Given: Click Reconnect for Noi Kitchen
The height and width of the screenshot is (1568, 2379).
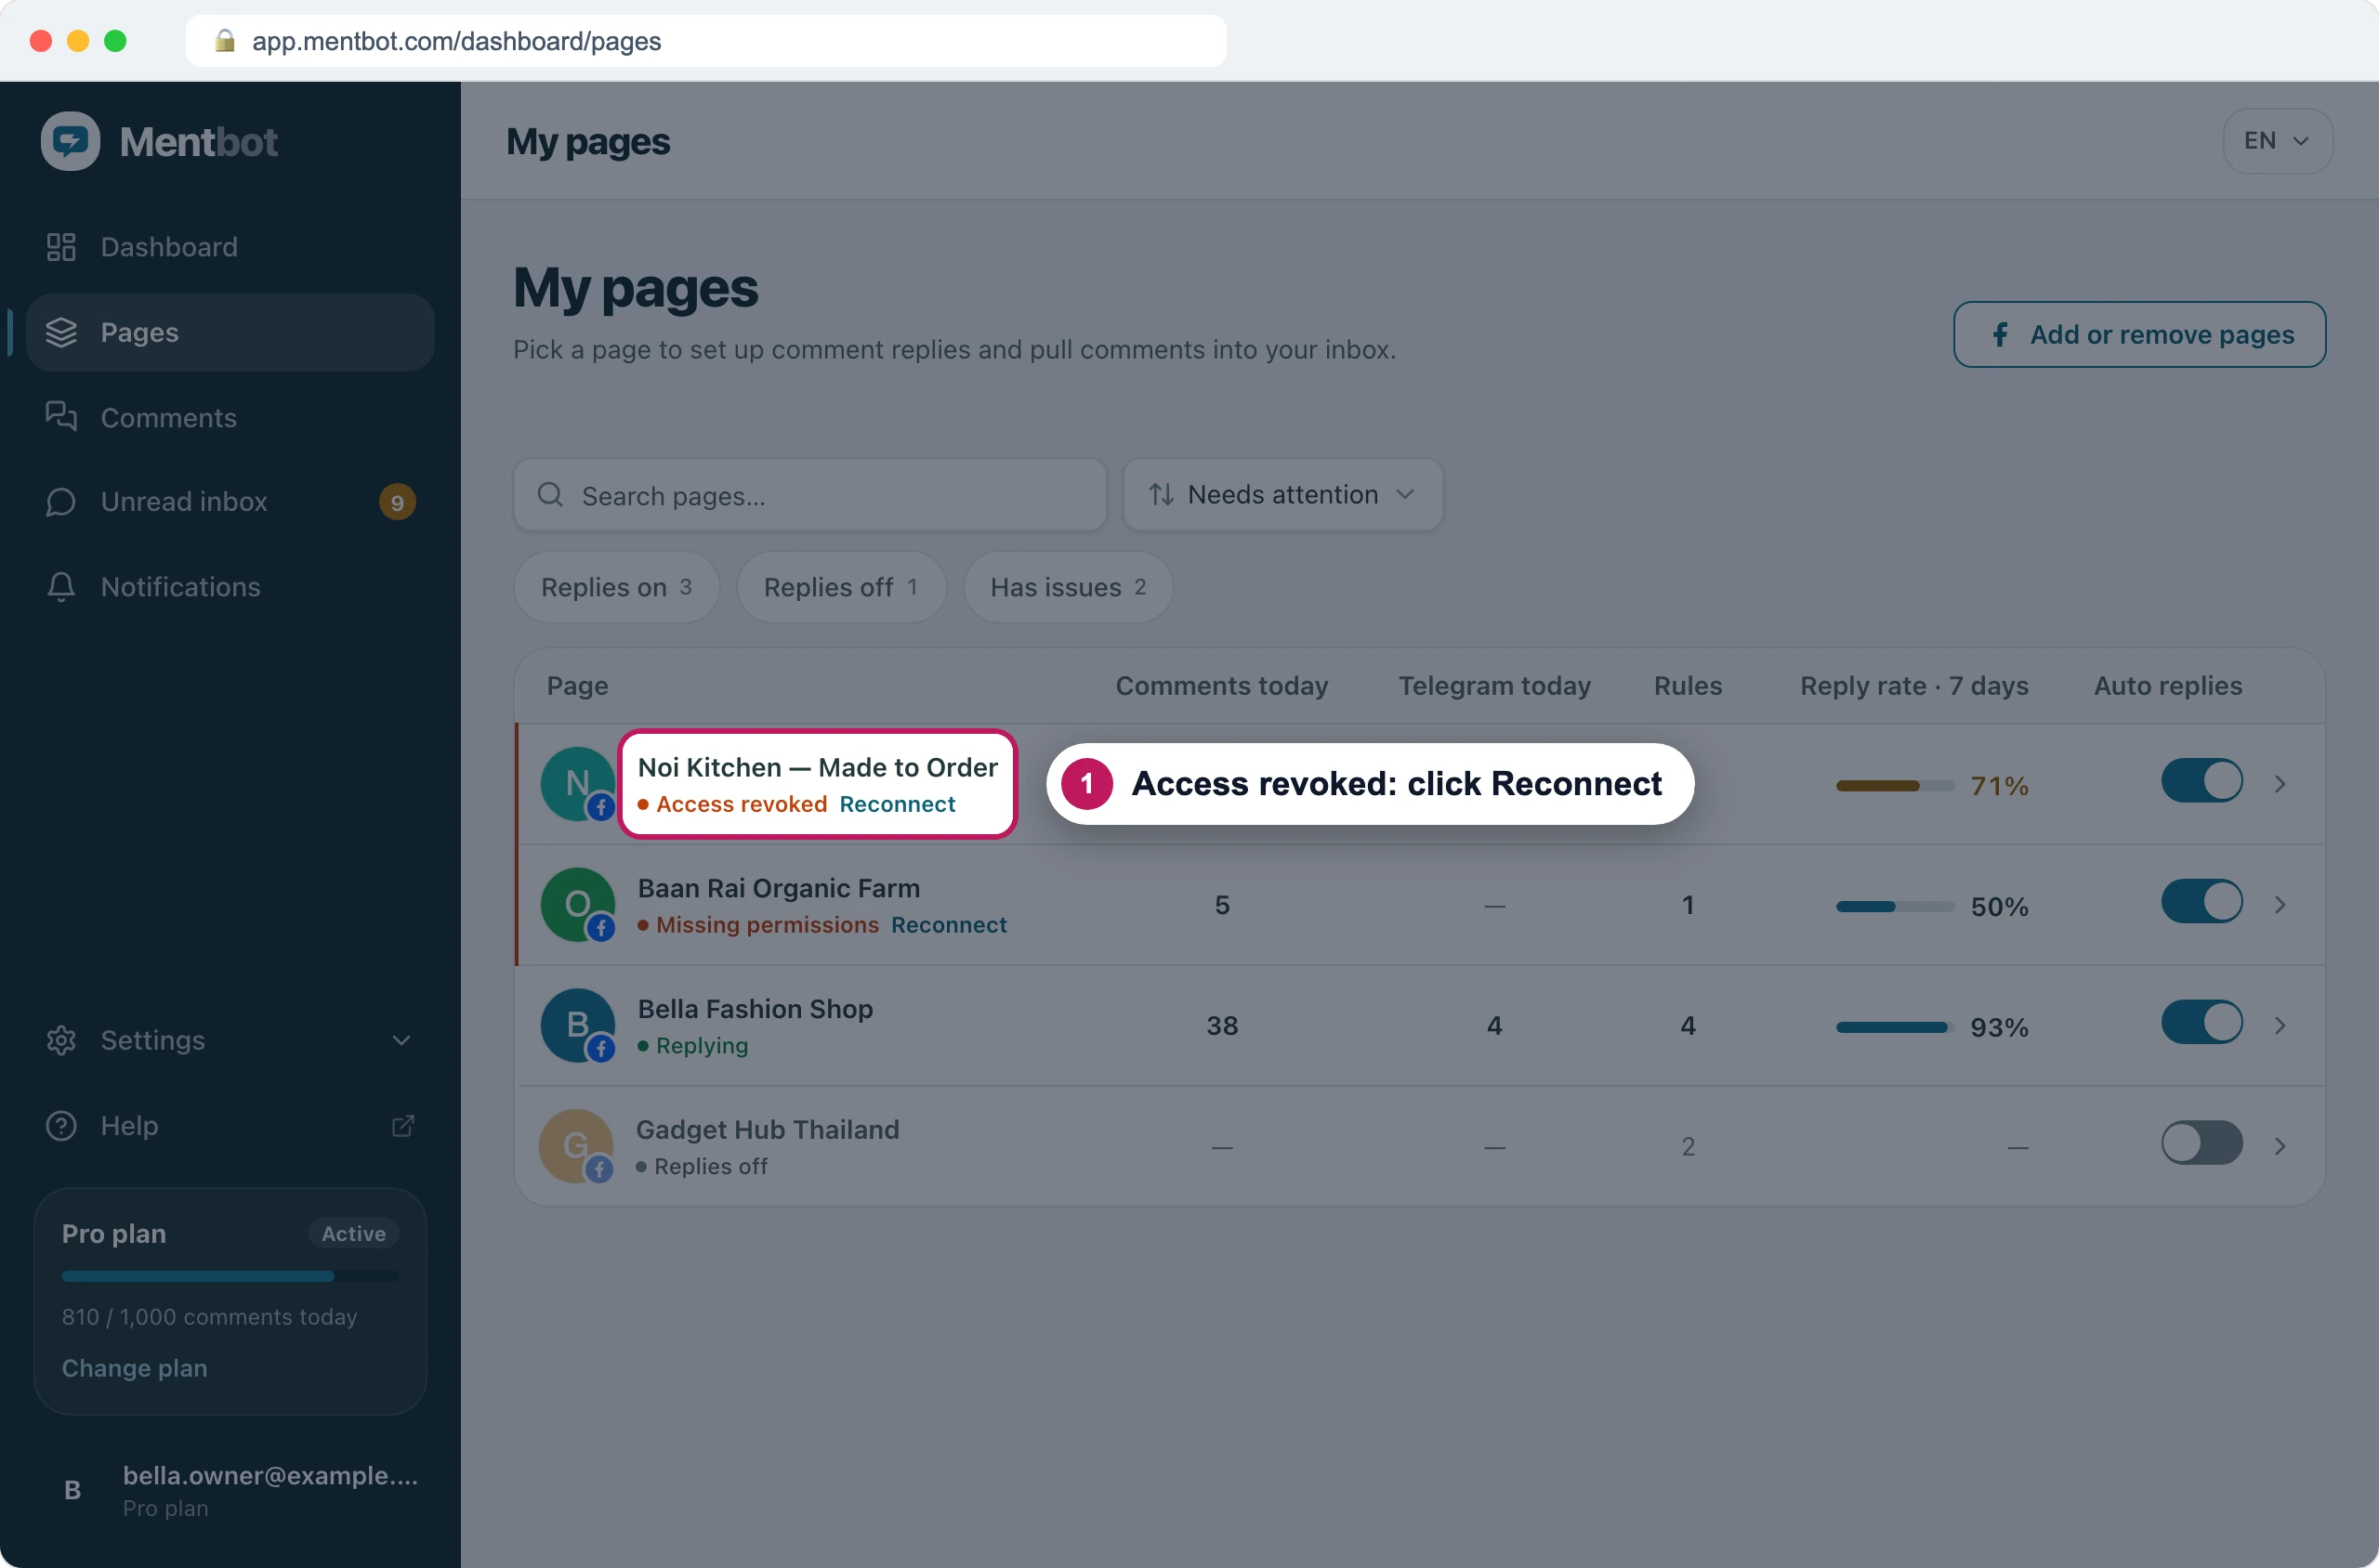Looking at the screenshot, I should point(898,804).
